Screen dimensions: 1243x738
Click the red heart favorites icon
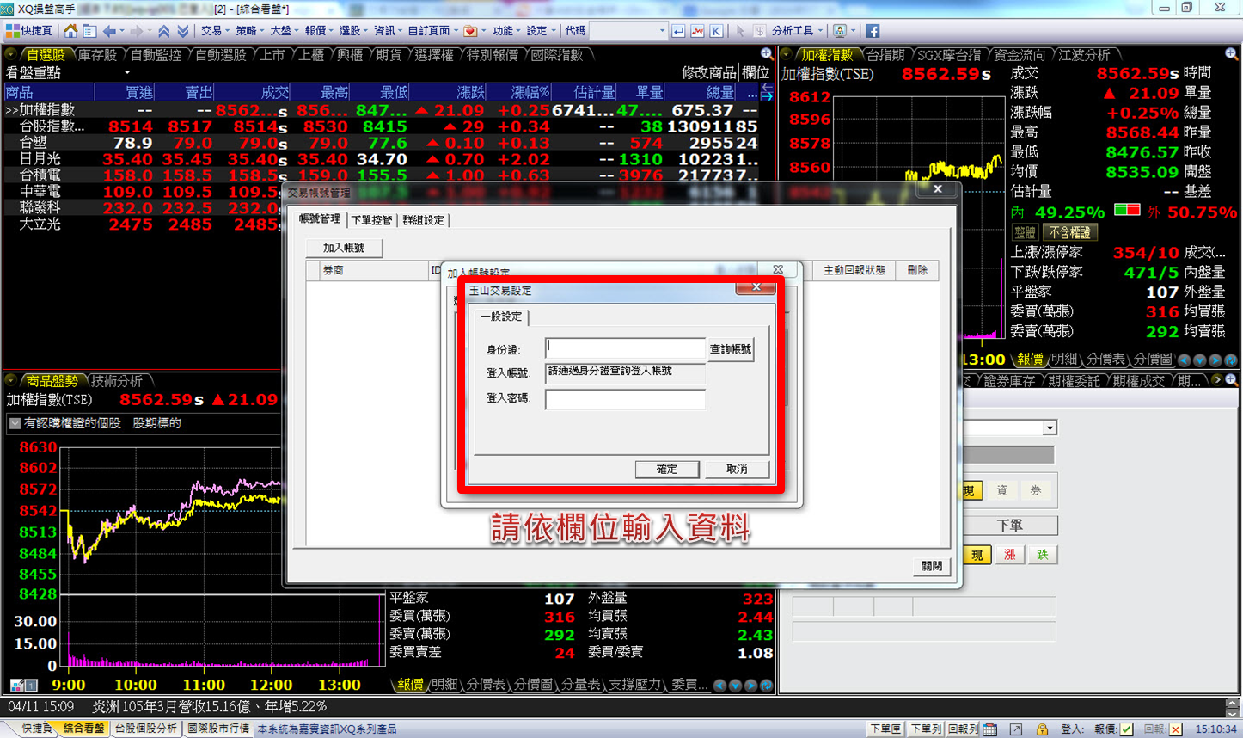(470, 31)
